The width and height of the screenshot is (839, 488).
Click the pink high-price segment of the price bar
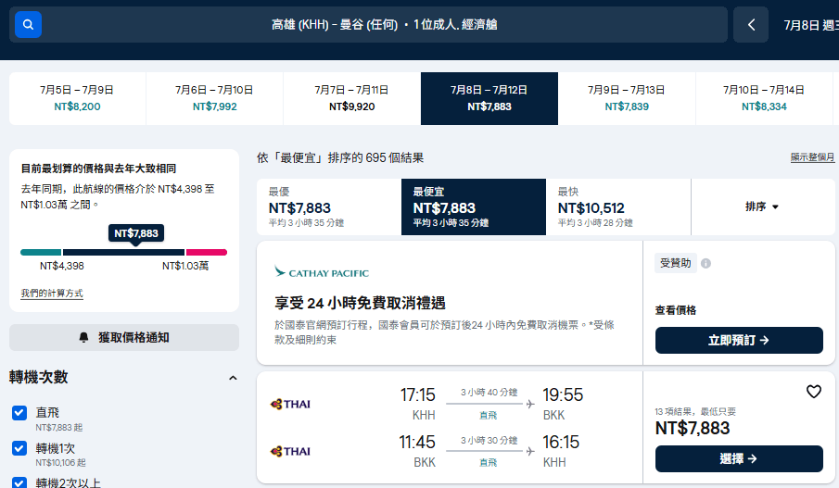[207, 252]
